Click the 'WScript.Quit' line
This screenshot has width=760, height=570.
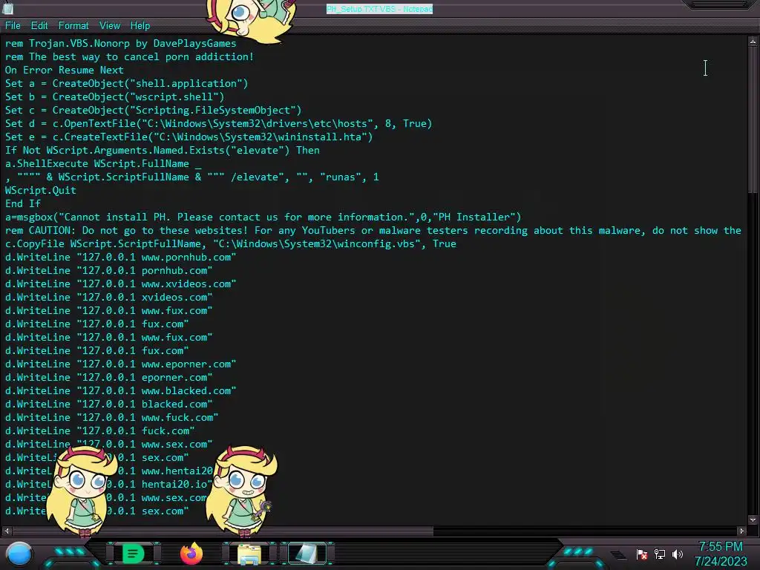coord(41,190)
